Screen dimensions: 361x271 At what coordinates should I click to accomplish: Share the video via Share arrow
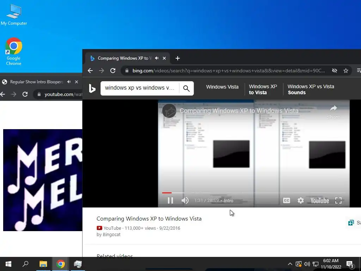pyautogui.click(x=334, y=112)
